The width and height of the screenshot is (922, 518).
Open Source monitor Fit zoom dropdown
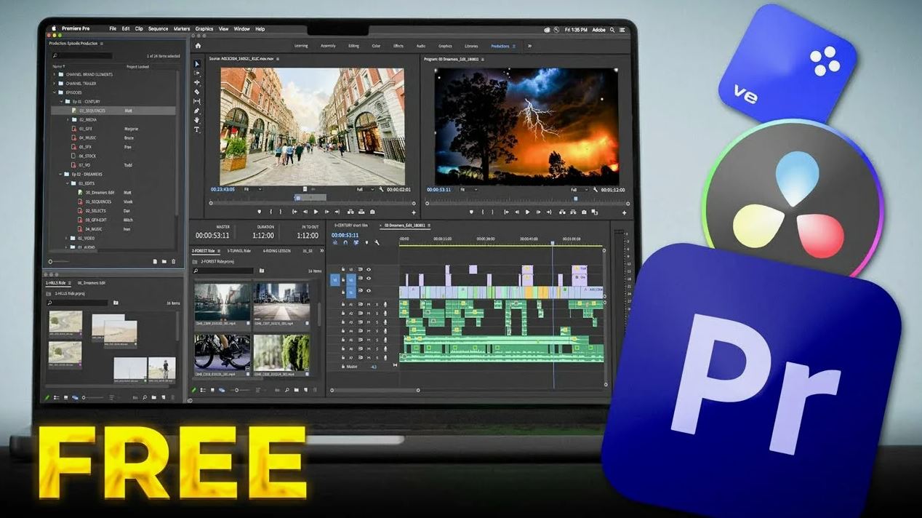pos(252,189)
